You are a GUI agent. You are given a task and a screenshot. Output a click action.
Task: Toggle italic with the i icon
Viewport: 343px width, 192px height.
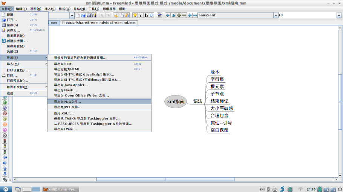click(x=141, y=15)
